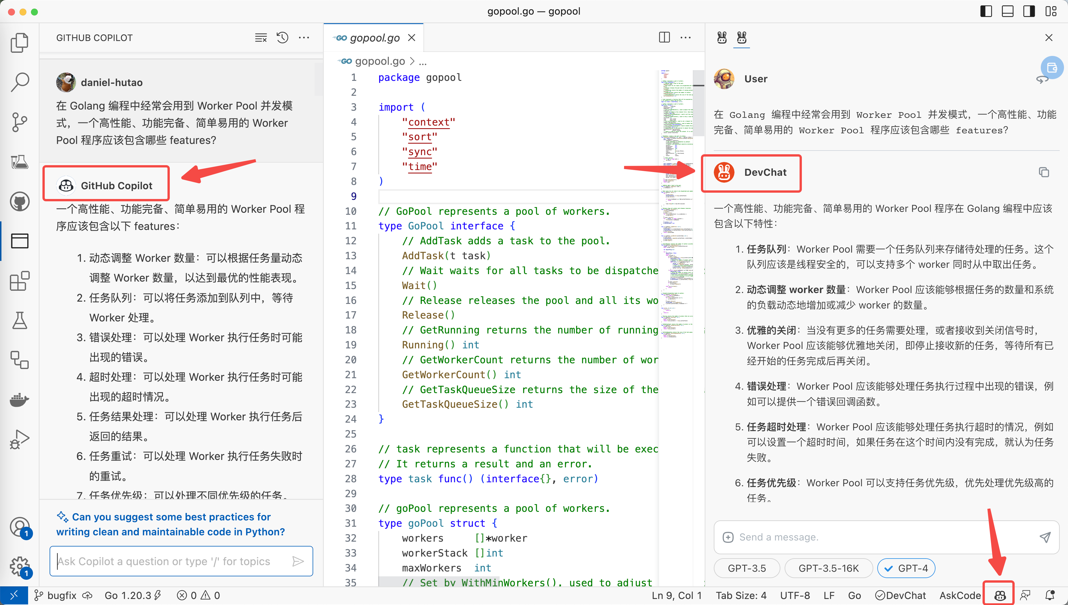Switch branch via 'bugfix' in status bar
Image resolution: width=1068 pixels, height=605 pixels.
click(56, 596)
